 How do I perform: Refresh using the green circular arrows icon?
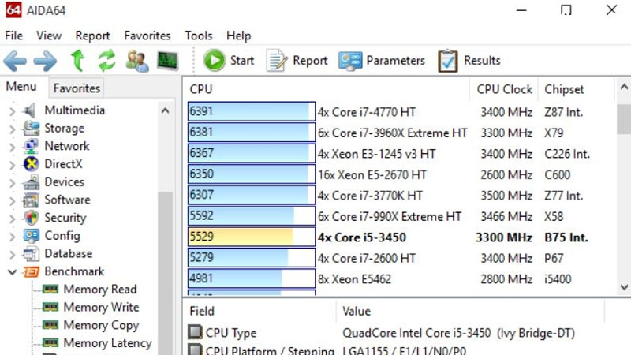pos(106,61)
